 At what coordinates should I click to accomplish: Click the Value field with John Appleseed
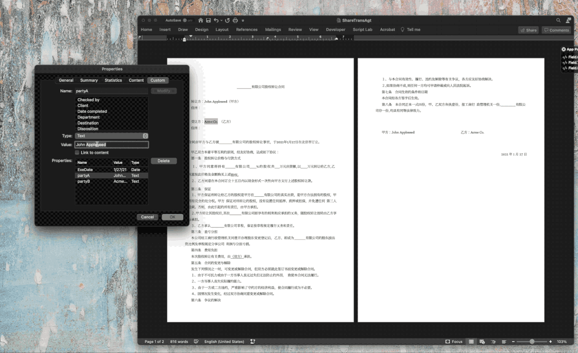(111, 145)
